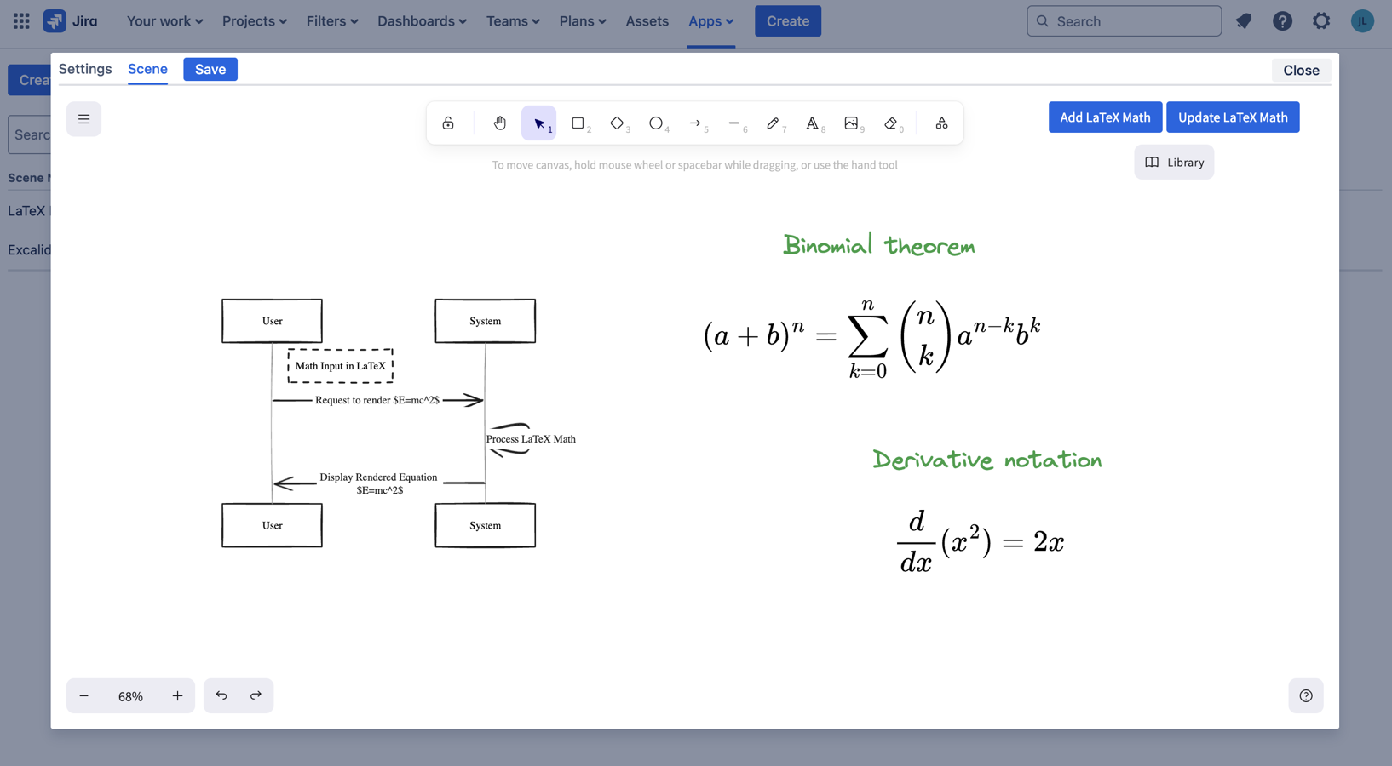Switch to the Scene tab
1392x766 pixels.
point(147,69)
